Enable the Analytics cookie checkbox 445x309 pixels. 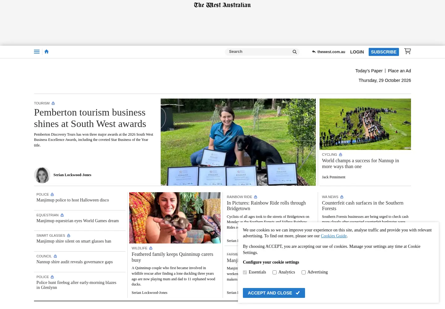coord(274,272)
